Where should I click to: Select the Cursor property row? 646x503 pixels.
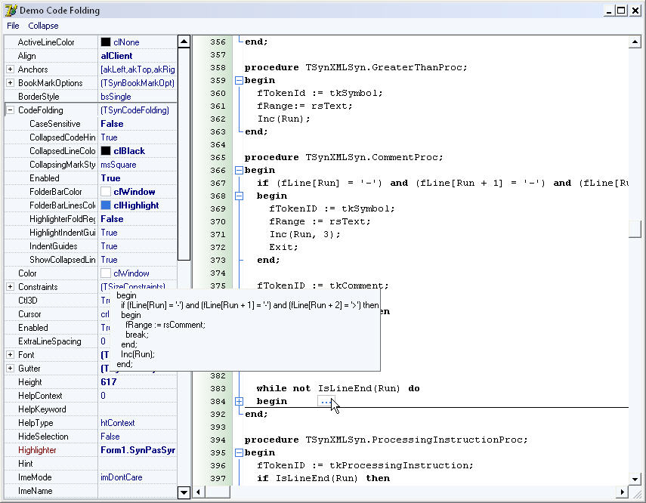tap(57, 314)
